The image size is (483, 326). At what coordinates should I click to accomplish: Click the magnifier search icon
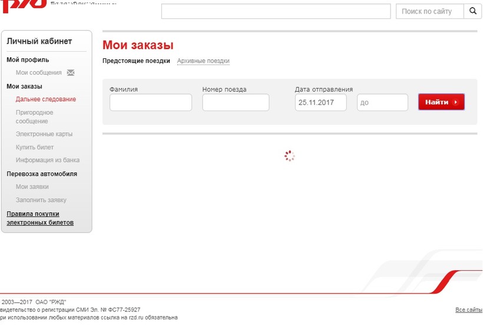click(x=473, y=11)
